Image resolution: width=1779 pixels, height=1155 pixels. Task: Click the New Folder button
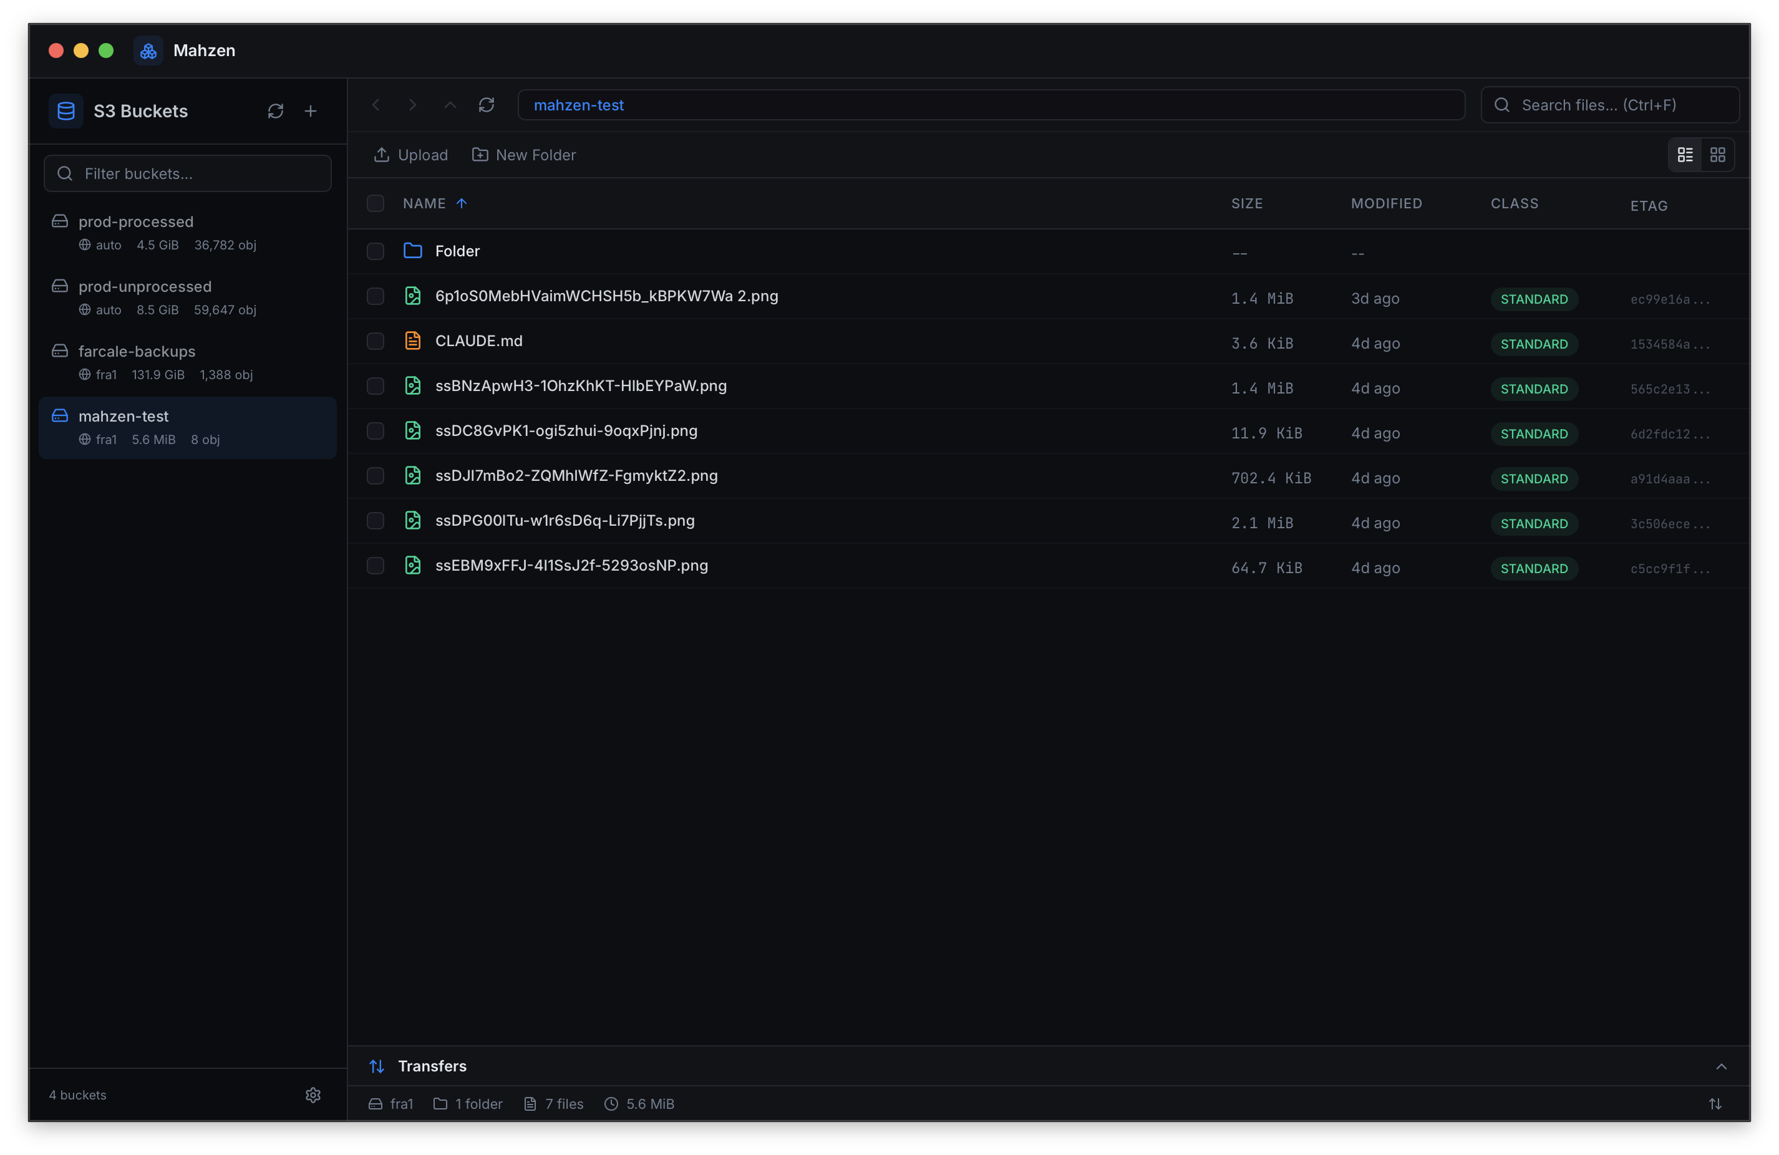pyautogui.click(x=523, y=155)
